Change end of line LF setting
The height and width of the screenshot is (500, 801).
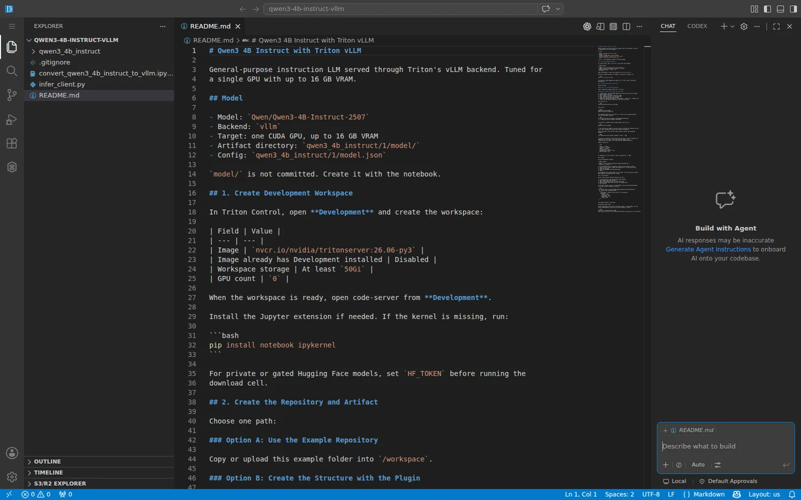[671, 494]
